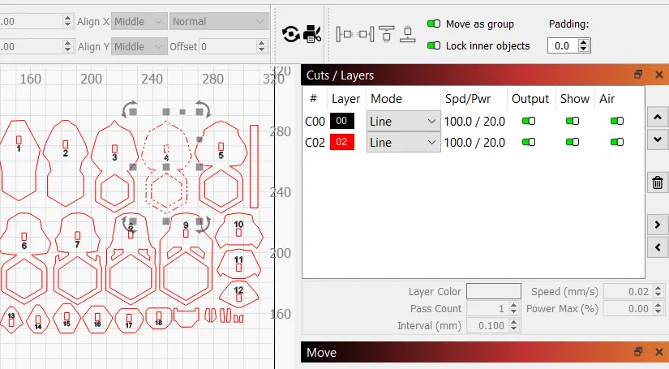Viewport: 669px width, 369px height.
Task: Toggle Lock inner objects switch
Action: point(434,45)
